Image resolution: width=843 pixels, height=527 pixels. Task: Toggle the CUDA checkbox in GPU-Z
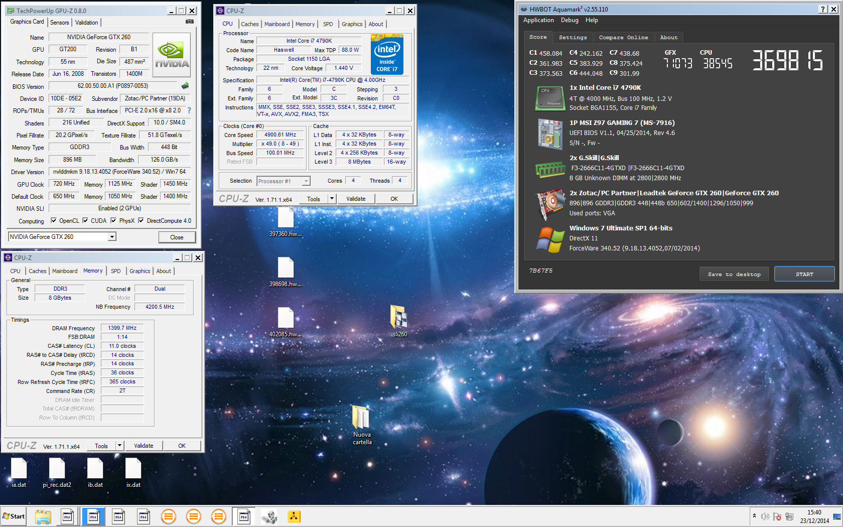85,220
